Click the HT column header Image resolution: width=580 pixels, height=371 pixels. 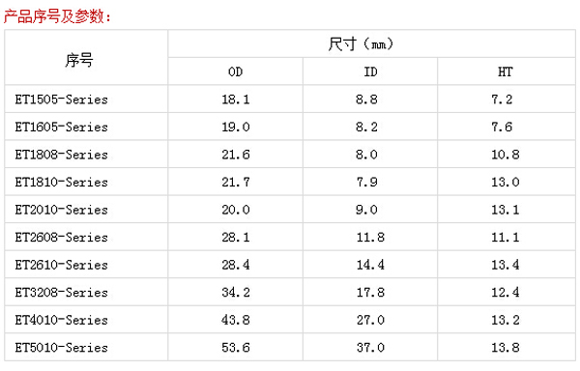coord(506,71)
